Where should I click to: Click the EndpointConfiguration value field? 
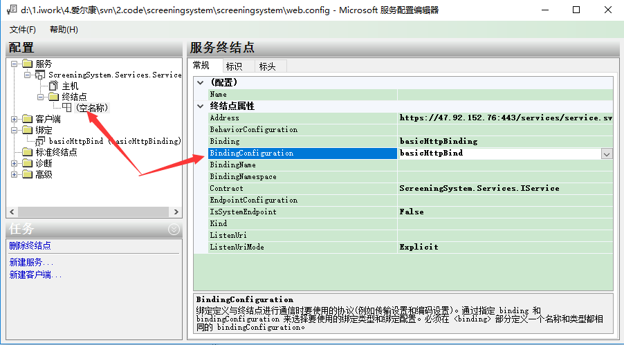505,201
